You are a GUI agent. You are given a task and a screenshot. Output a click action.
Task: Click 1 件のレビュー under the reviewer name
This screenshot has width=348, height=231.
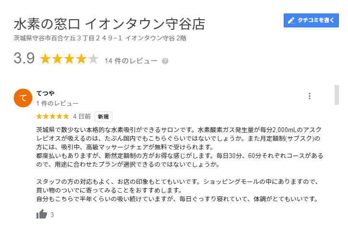57,103
